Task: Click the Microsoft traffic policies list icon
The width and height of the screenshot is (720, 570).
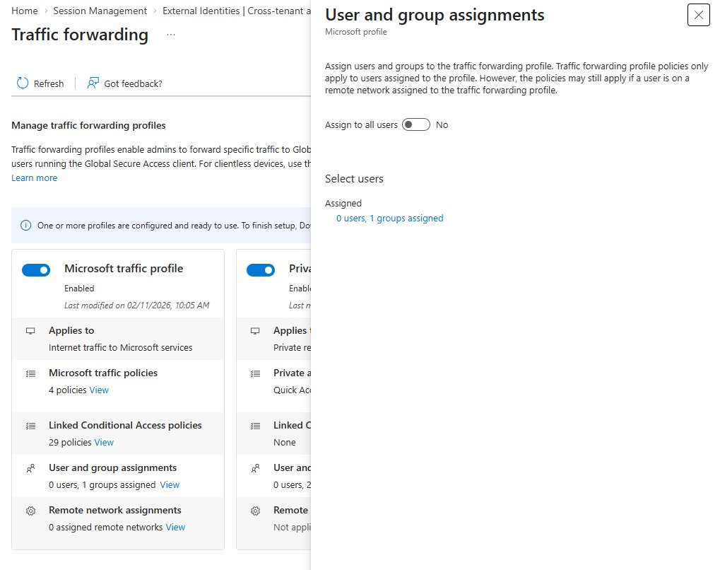Action: 30,373
